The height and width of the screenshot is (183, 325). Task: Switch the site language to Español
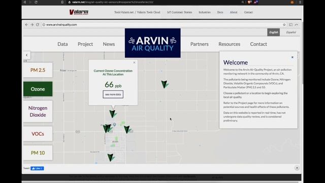pyautogui.click(x=291, y=32)
